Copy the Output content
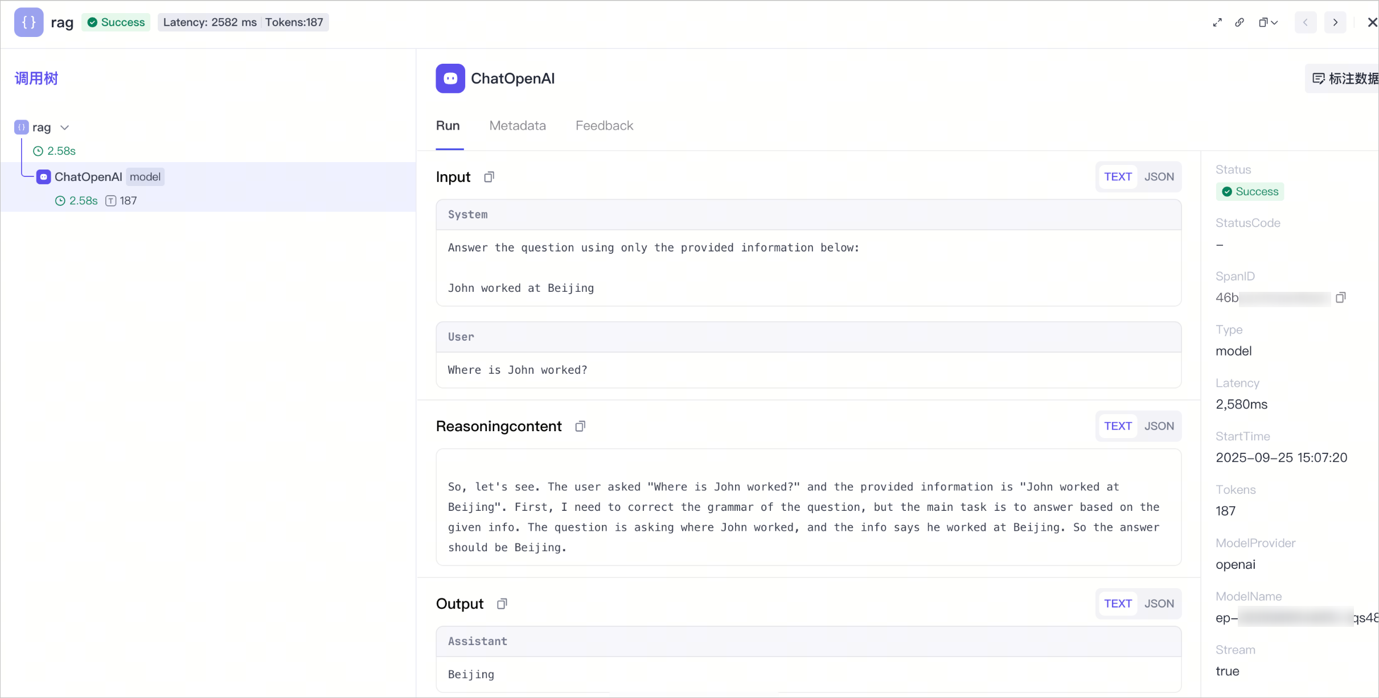The width and height of the screenshot is (1379, 698). pyautogui.click(x=502, y=604)
